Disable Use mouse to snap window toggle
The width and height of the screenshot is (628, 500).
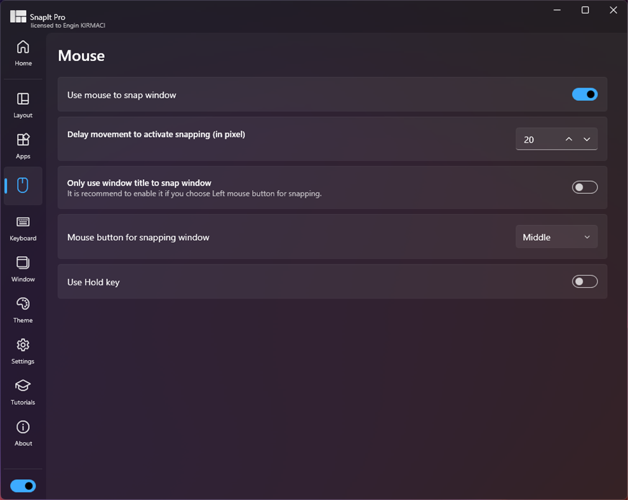point(584,95)
